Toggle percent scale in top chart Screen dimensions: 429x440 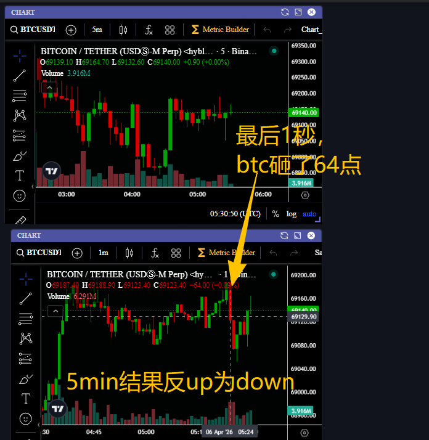click(x=276, y=214)
